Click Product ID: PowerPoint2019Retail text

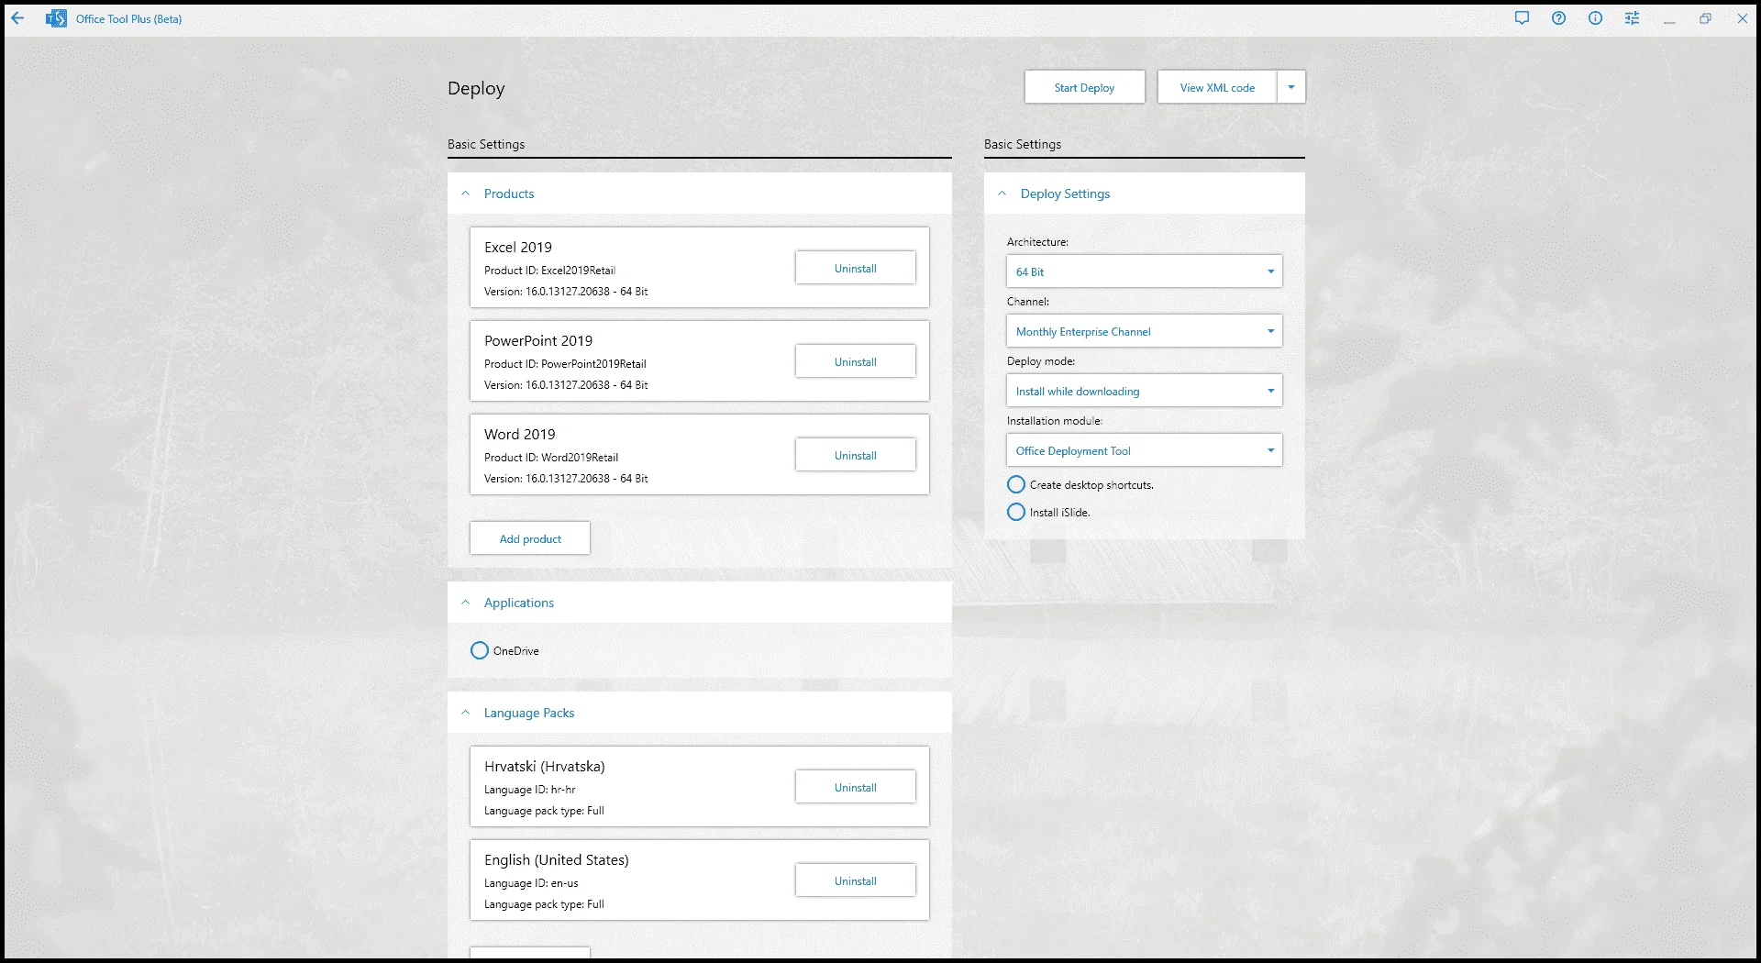click(x=565, y=364)
